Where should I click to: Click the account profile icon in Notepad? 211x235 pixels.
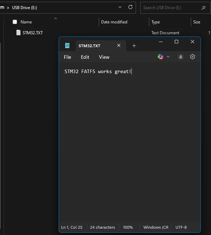181,57
